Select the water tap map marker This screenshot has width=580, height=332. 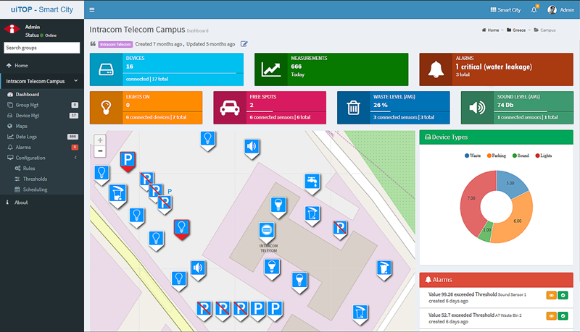pos(312,184)
